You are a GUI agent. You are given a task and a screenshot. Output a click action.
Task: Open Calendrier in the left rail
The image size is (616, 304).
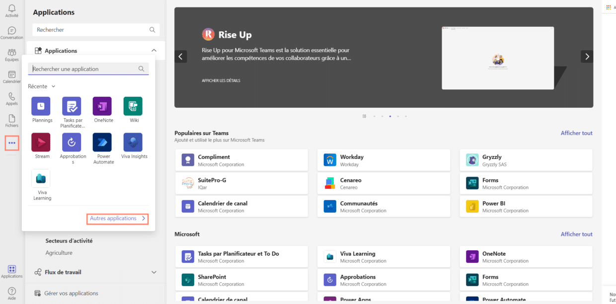(12, 77)
